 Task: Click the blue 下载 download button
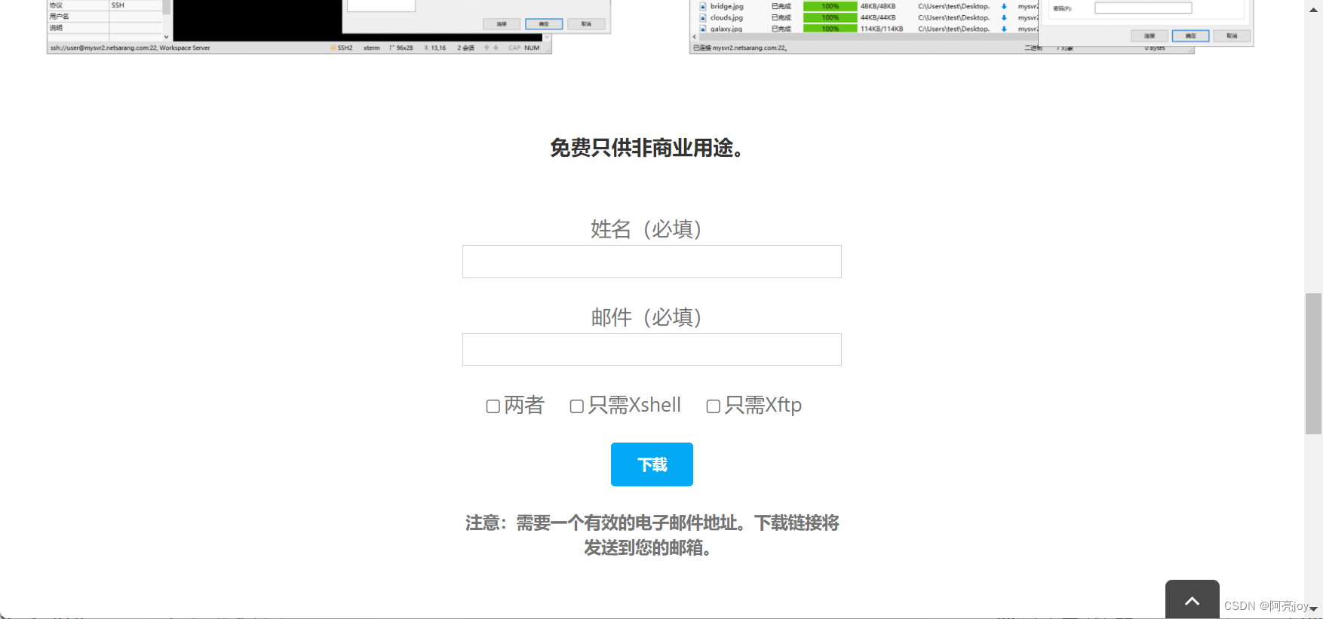click(652, 464)
